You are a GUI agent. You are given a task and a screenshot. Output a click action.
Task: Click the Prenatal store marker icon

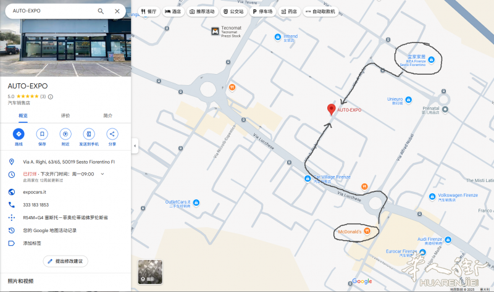point(445,109)
